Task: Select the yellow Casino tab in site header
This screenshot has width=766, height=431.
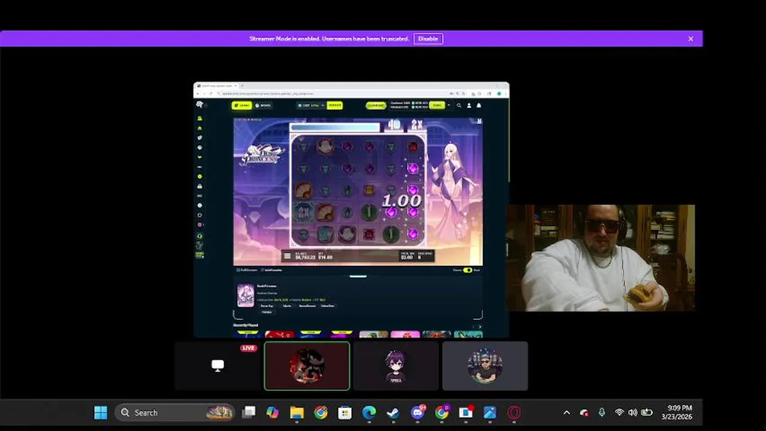Action: coord(242,105)
